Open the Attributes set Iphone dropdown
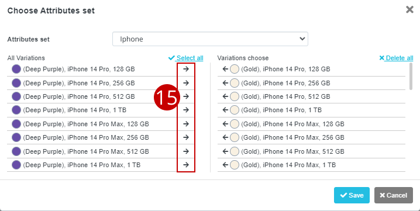Image resolution: width=420 pixels, height=211 pixels. point(210,39)
